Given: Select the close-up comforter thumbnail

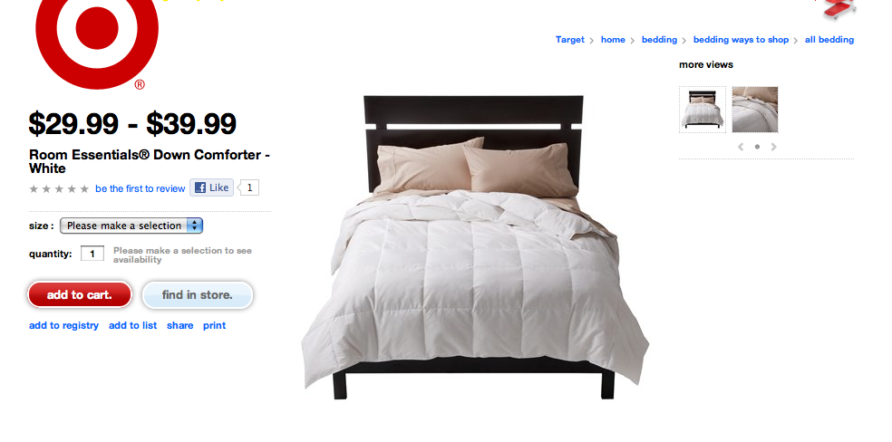Looking at the screenshot, I should click(x=755, y=110).
